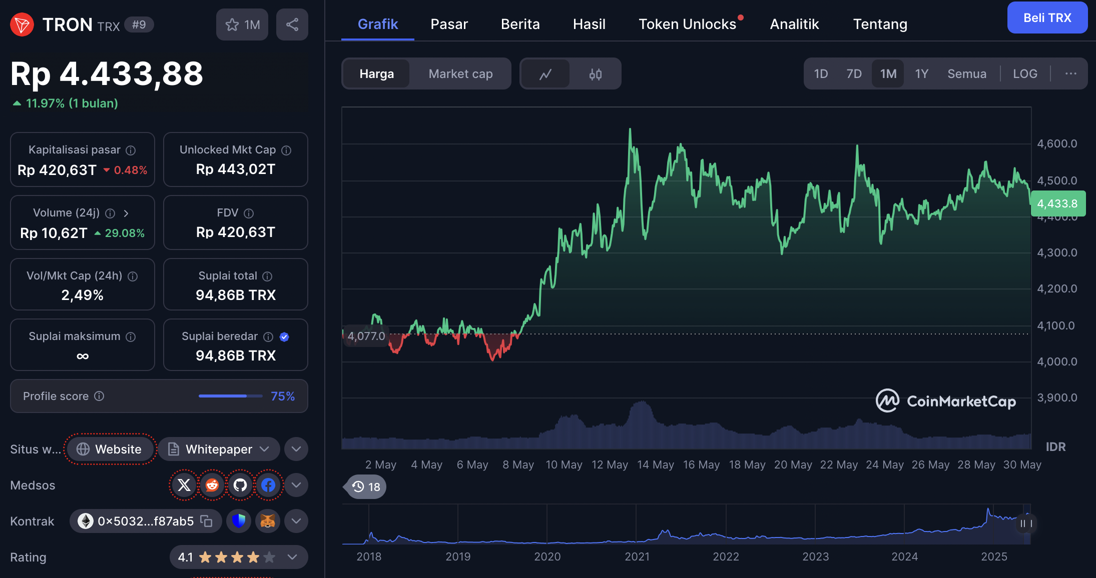1096x578 pixels.
Task: Open chart more options (three dots)
Action: coord(1070,74)
